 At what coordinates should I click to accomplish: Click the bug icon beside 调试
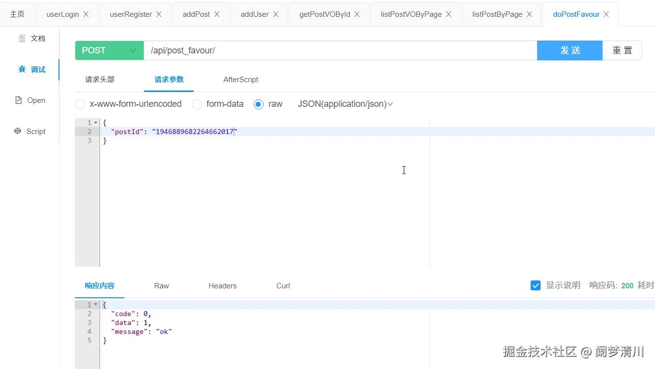pos(22,69)
